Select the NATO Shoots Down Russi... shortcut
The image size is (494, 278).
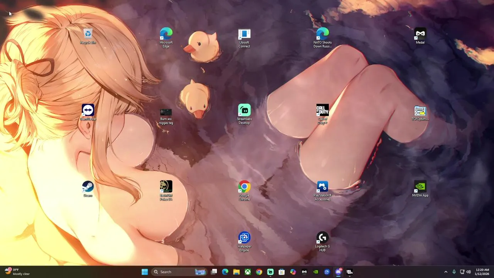[322, 38]
